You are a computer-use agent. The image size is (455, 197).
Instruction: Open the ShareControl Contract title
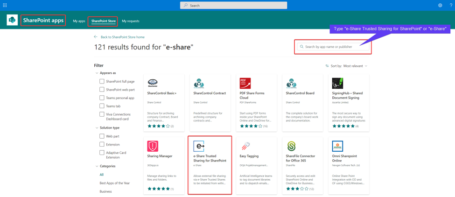pyautogui.click(x=210, y=93)
